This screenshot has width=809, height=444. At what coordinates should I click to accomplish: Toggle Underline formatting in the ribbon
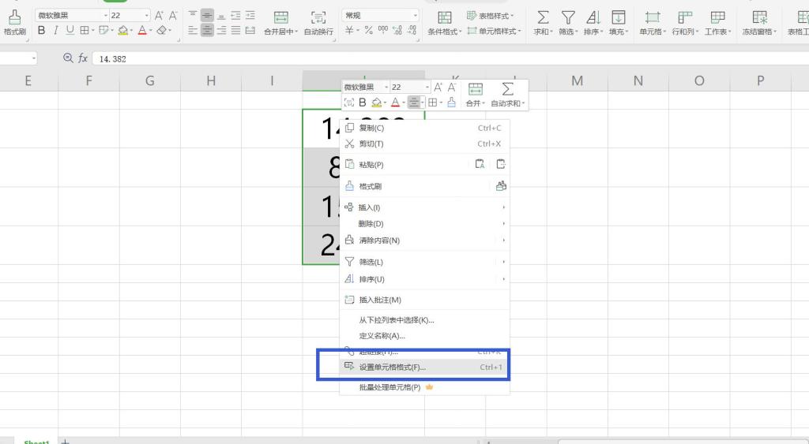tap(70, 30)
